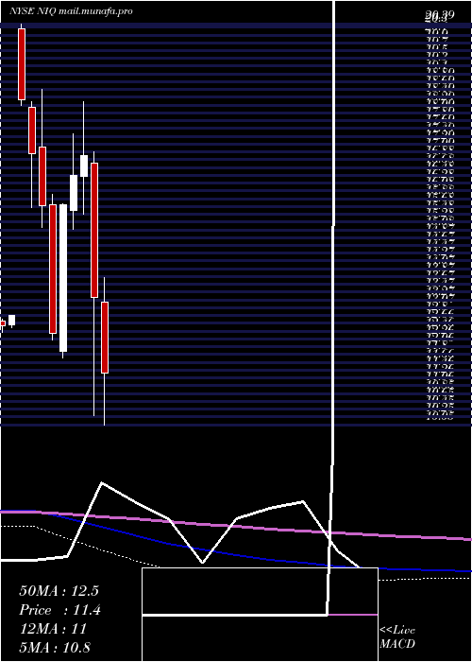
Task: Click the '50MA : 12.5' label
Action: point(59,591)
